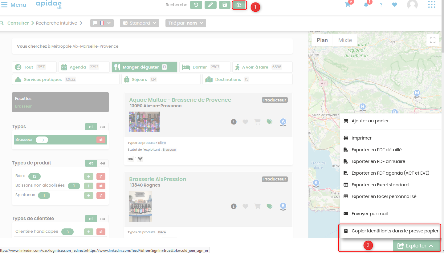444x253 pixels.
Task: Toggle fullscreen map view
Action: (x=432, y=40)
